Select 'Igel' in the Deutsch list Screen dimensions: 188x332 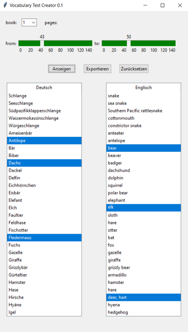(44, 312)
